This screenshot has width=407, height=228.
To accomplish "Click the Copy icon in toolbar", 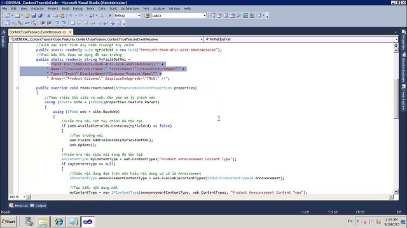I will (x=55, y=15).
